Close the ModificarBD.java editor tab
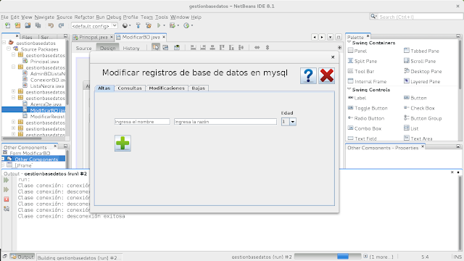The image size is (464, 261). [x=164, y=37]
